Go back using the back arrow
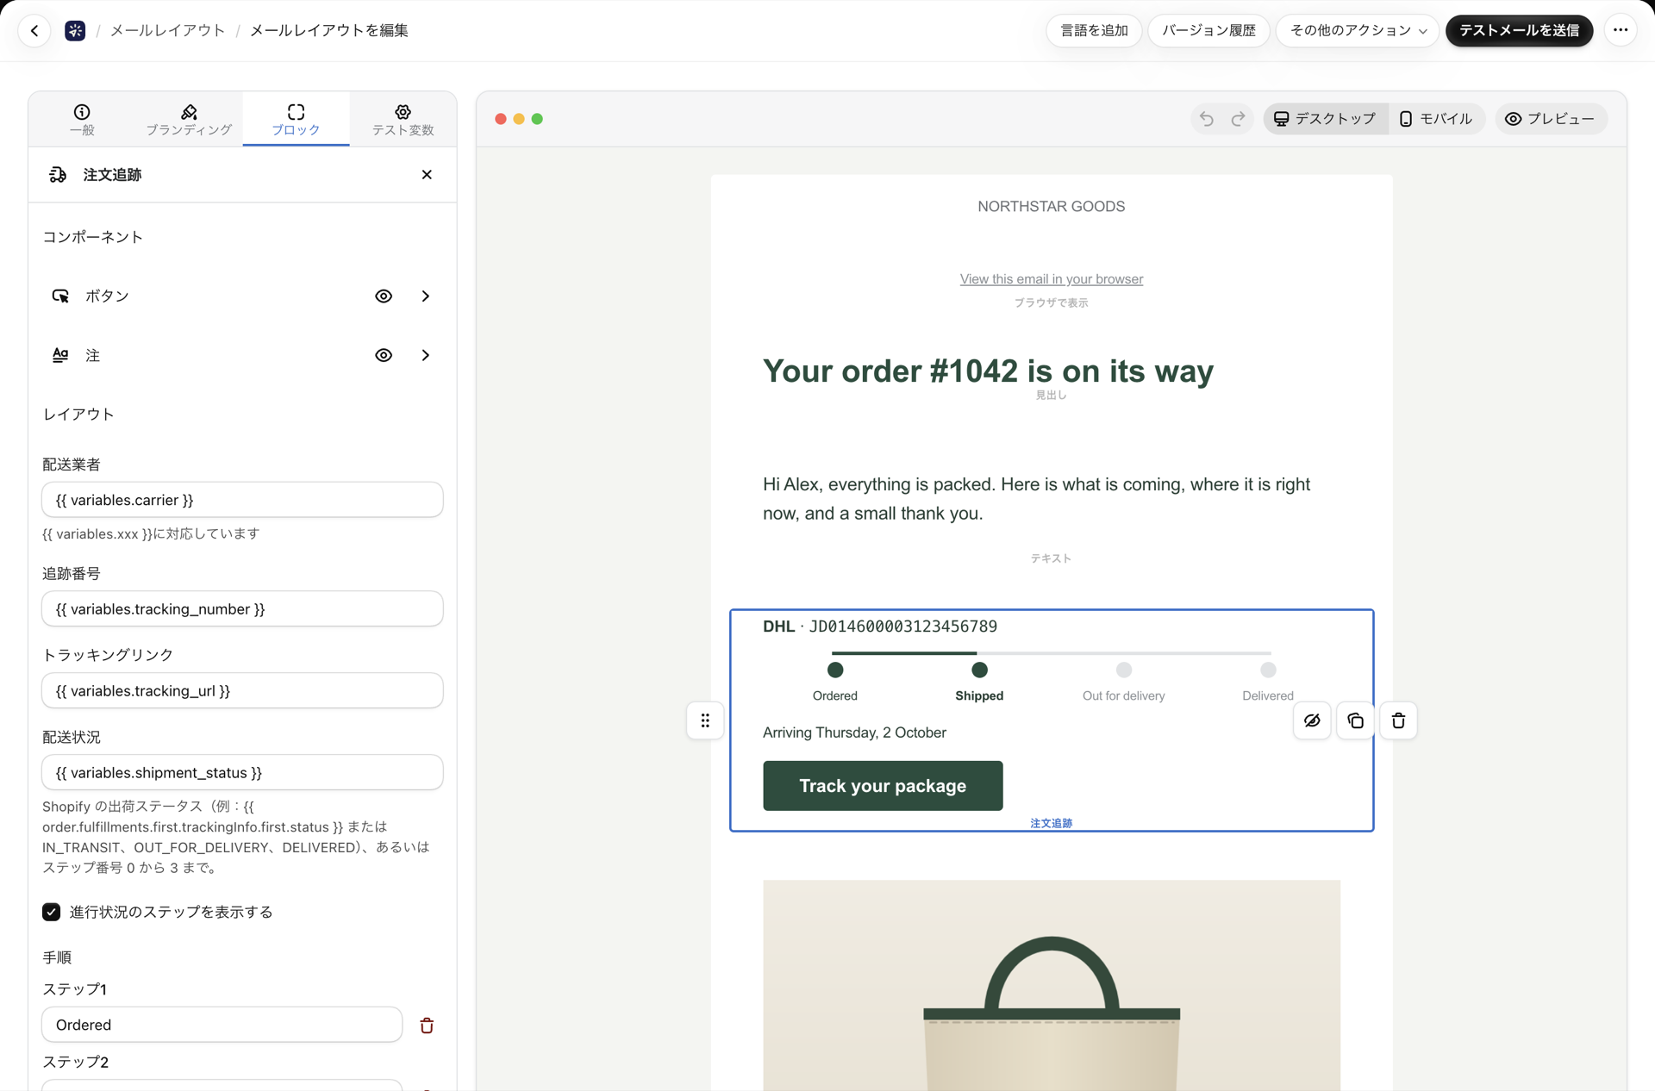 (x=34, y=31)
